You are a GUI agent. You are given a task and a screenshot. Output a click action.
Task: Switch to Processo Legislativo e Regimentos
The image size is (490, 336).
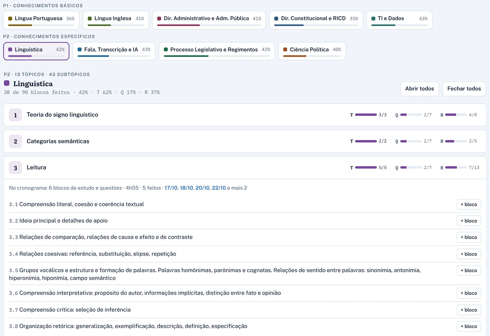(x=217, y=51)
